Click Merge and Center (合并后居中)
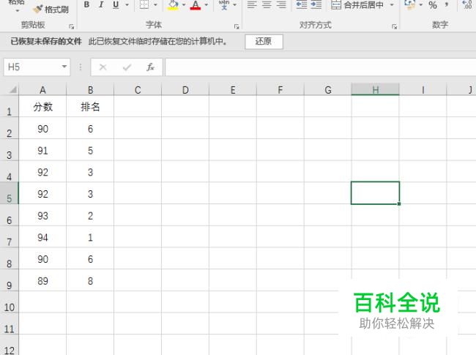This screenshot has width=476, height=355. tap(357, 5)
